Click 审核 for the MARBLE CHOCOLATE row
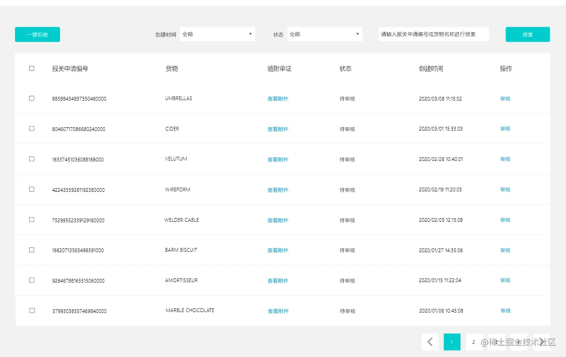Image resolution: width=566 pixels, height=357 pixels. pos(505,310)
